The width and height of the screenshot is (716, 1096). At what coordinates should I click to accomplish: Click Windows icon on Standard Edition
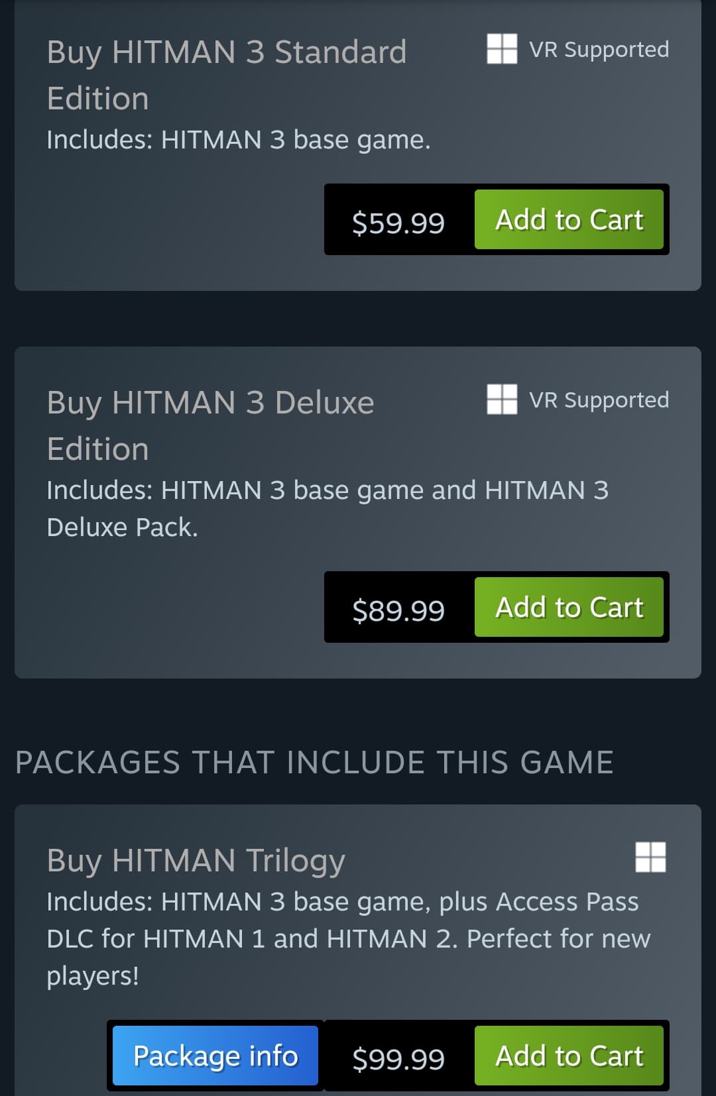(x=502, y=48)
